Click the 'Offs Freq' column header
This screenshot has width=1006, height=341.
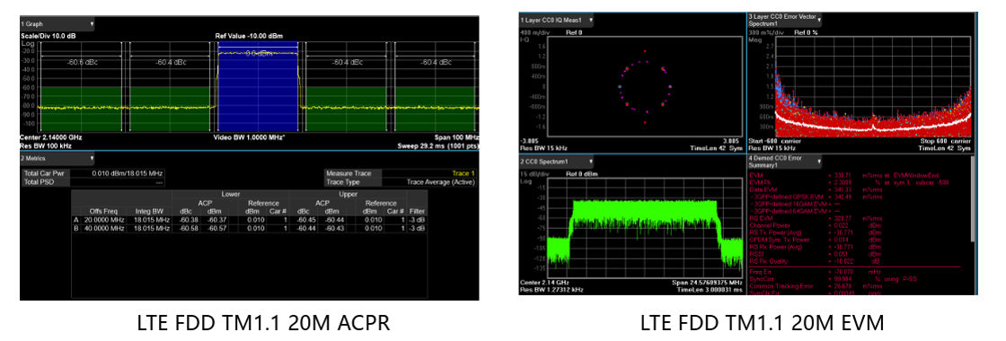click(x=102, y=212)
